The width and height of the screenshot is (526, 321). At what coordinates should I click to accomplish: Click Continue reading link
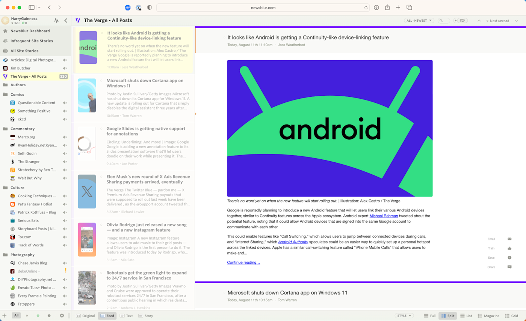coord(243,262)
